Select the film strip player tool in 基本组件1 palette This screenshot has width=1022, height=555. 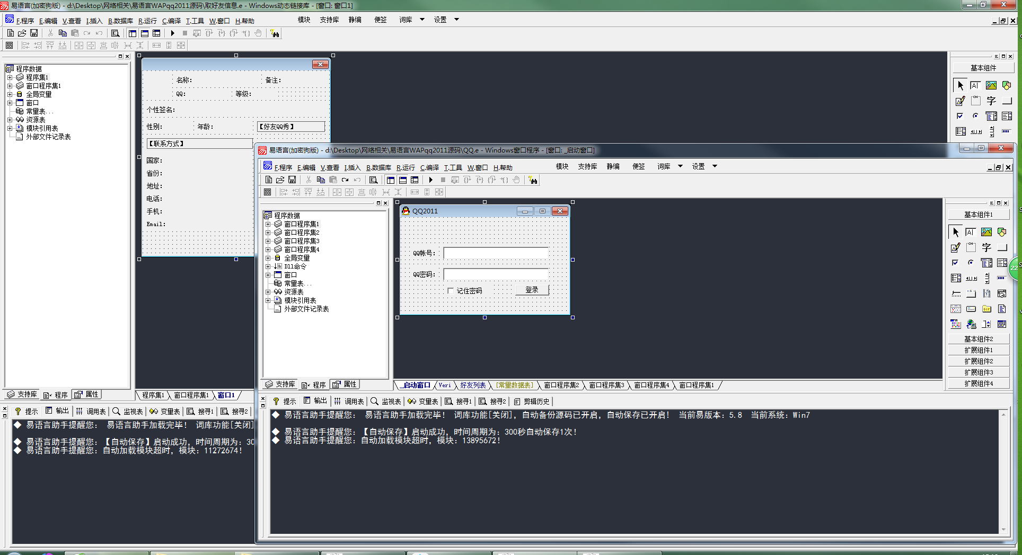(x=986, y=293)
